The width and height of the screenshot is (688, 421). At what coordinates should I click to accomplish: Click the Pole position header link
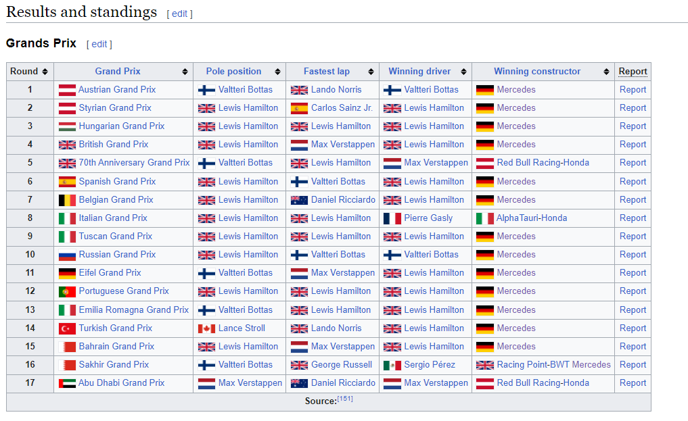[x=233, y=72]
